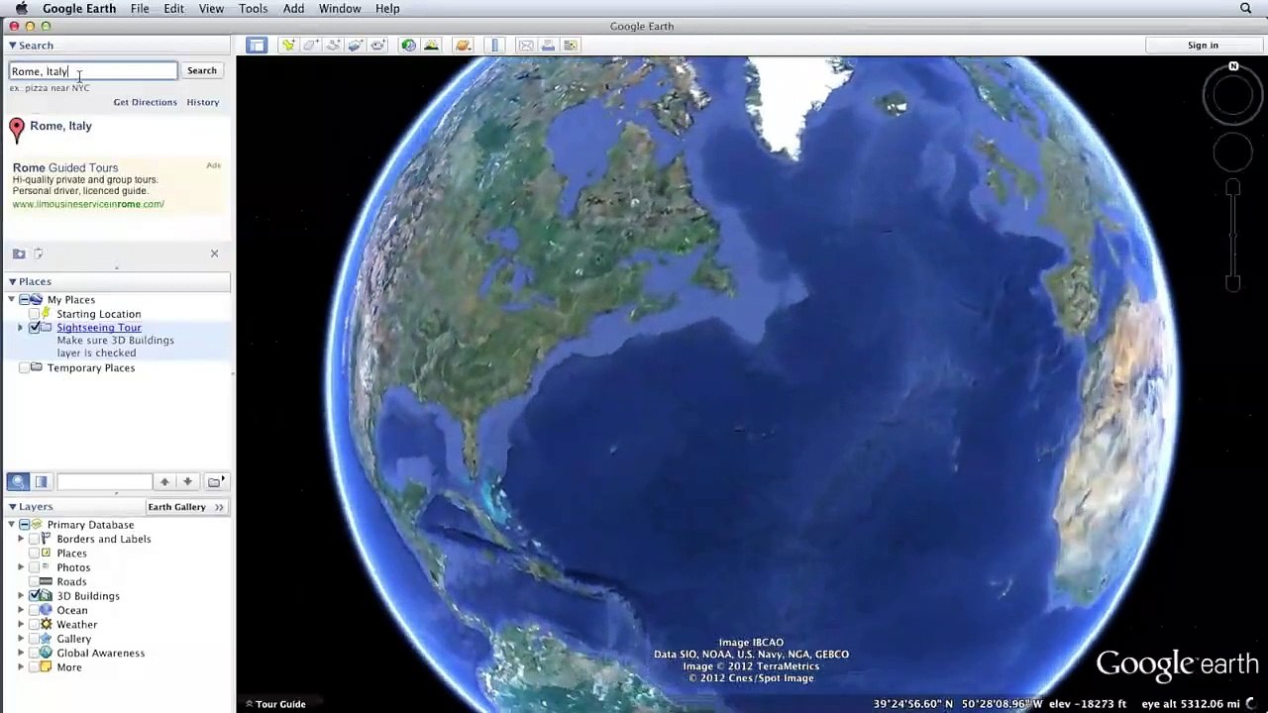Add an image overlay from the toolbar
1268x713 pixels.
(x=356, y=46)
